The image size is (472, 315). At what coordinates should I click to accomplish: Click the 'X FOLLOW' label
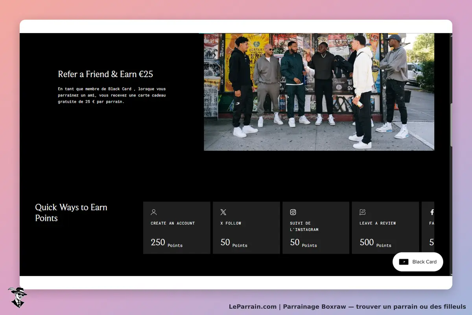[x=231, y=223]
